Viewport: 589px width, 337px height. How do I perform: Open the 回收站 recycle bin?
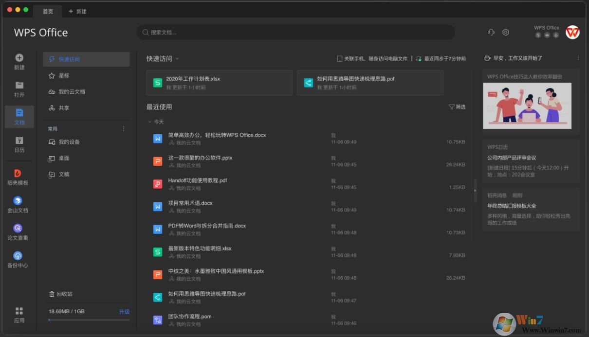click(61, 294)
